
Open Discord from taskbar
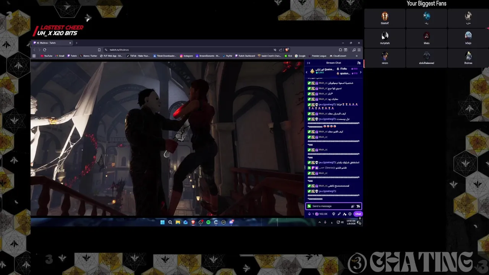[x=231, y=222]
